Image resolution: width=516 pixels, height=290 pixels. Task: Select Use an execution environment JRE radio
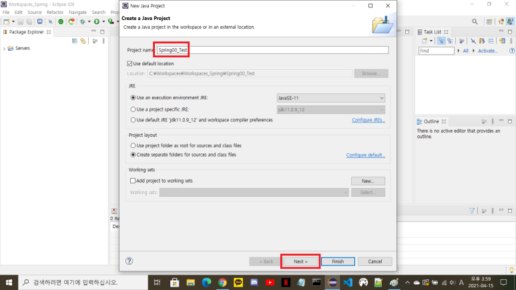pyautogui.click(x=133, y=97)
